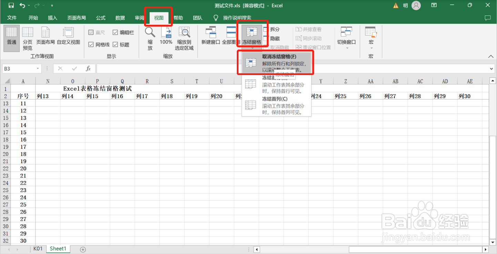Click 隐藏 window button

coord(272,39)
